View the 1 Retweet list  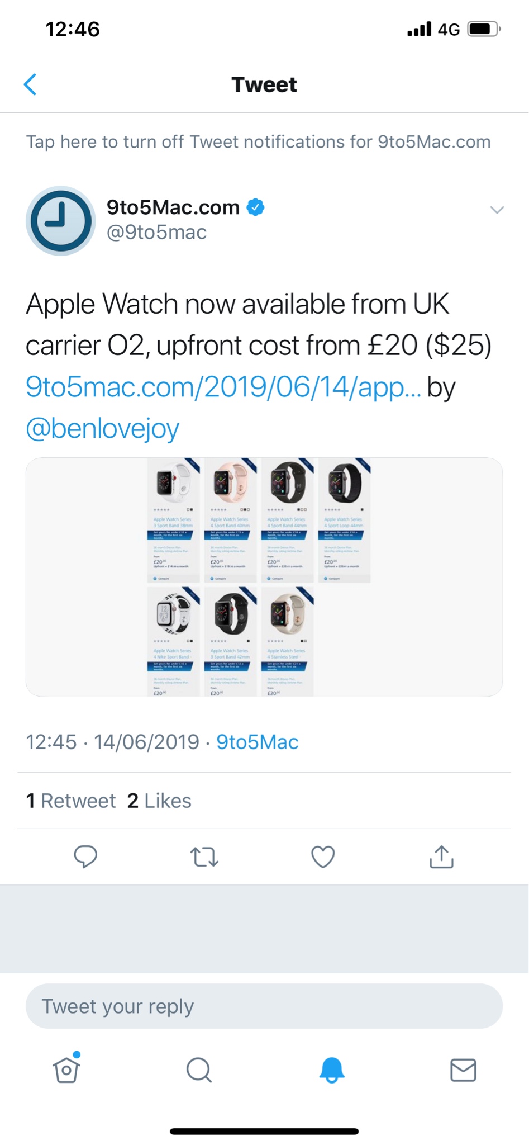tap(71, 801)
